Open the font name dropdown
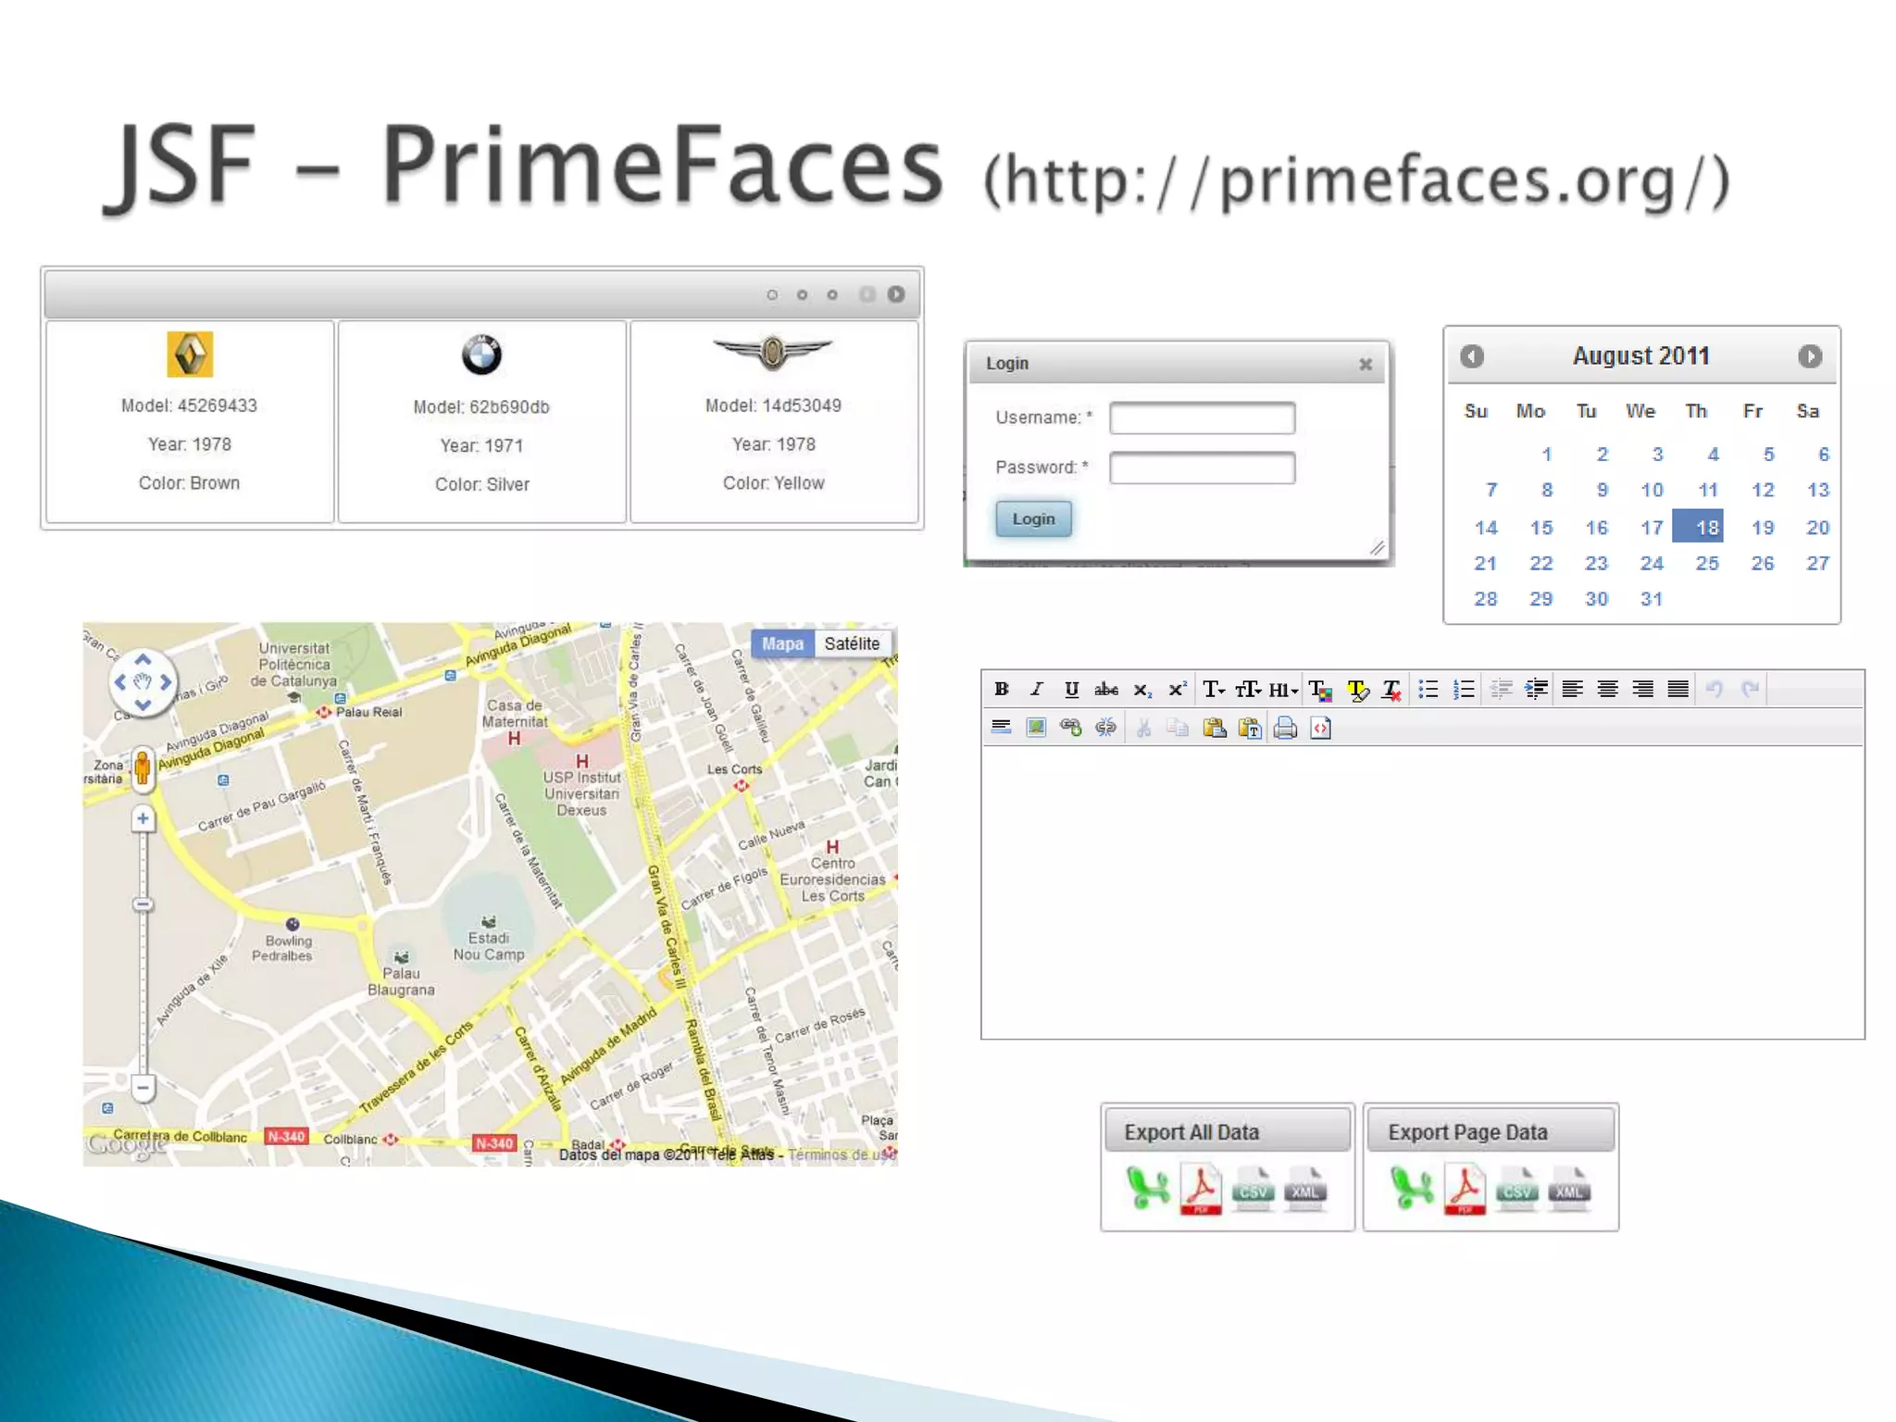 1214,689
